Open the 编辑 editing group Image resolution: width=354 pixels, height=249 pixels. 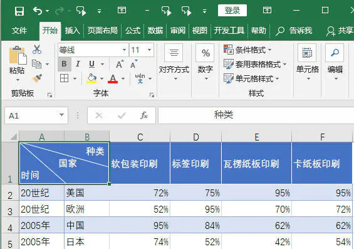tap(335, 62)
